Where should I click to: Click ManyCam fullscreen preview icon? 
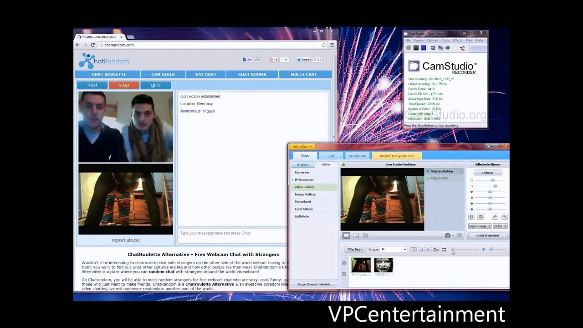pyautogui.click(x=459, y=236)
